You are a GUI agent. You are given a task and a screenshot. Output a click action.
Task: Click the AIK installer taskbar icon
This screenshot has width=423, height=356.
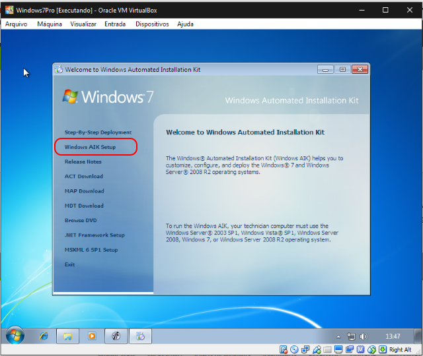140,336
